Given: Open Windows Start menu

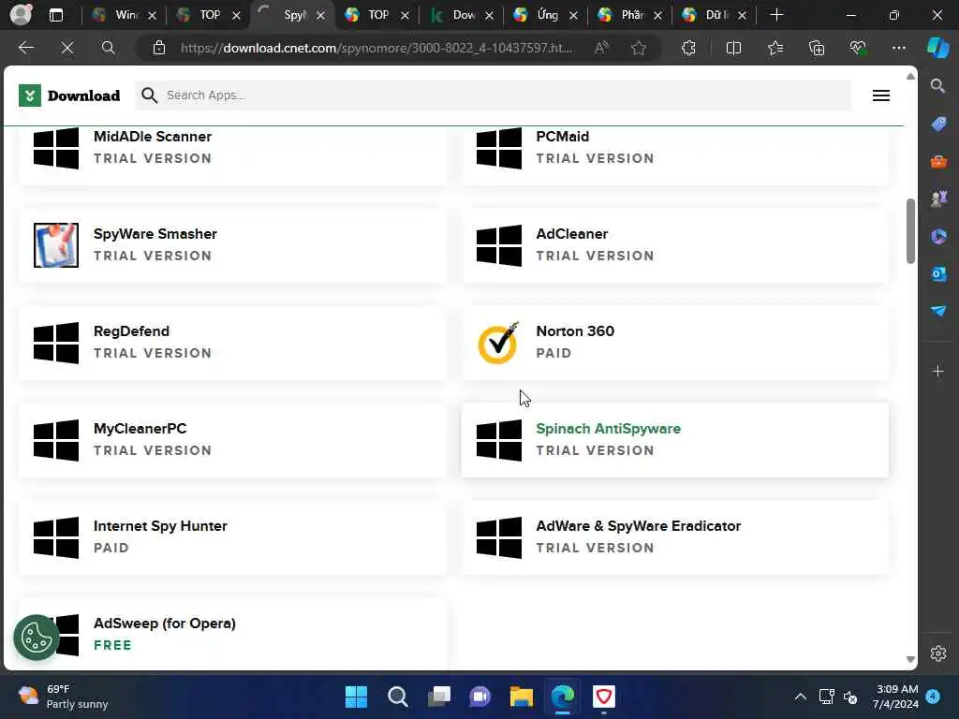Looking at the screenshot, I should pos(356,697).
